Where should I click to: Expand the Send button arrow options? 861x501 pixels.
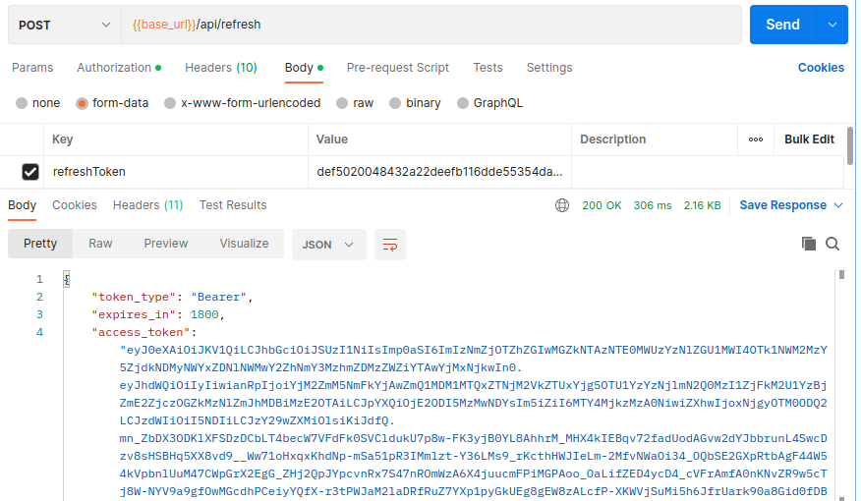832,25
